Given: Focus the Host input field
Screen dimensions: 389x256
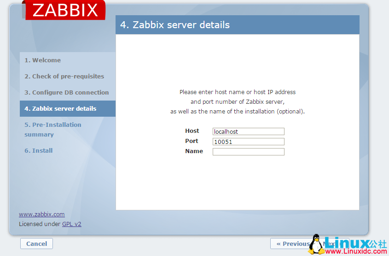Looking at the screenshot, I should click(x=248, y=131).
